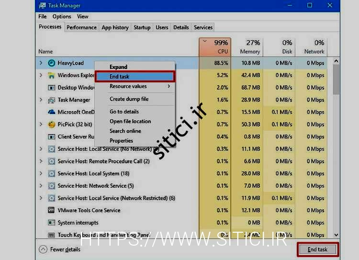Click the System interrupts icon
The height and width of the screenshot is (260, 359).
point(52,223)
